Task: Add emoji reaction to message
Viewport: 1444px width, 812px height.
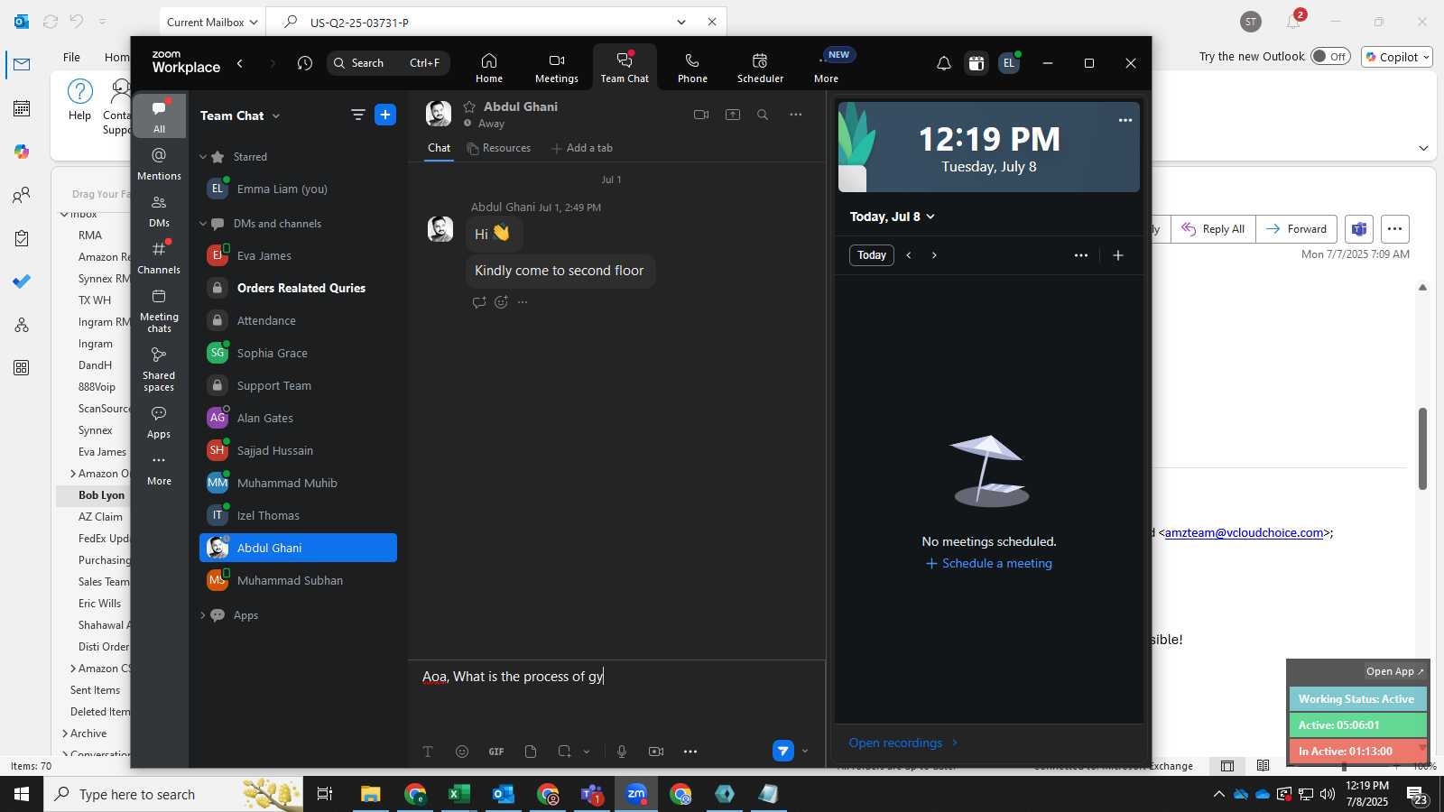Action: [501, 302]
